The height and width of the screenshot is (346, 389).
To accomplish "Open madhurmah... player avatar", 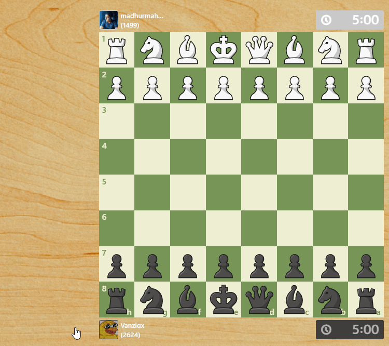I will coord(109,20).
